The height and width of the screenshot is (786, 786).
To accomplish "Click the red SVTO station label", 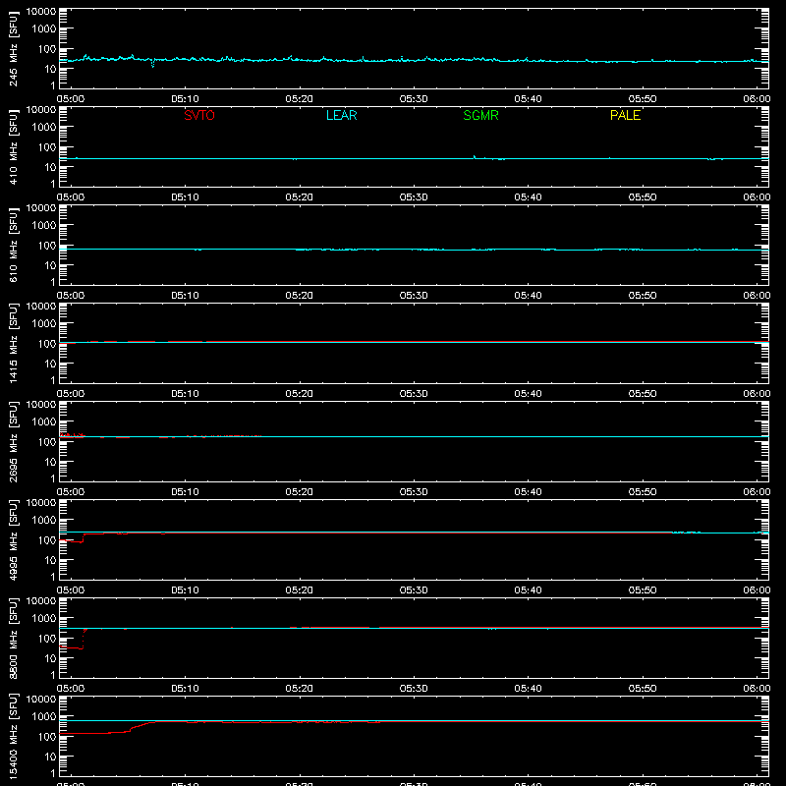I will coord(199,115).
